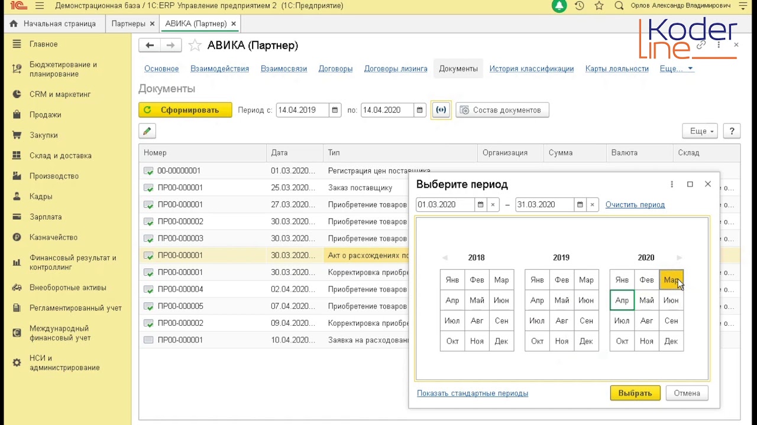Go back with left arrow button
Screen dimensions: 757x425
coord(150,45)
